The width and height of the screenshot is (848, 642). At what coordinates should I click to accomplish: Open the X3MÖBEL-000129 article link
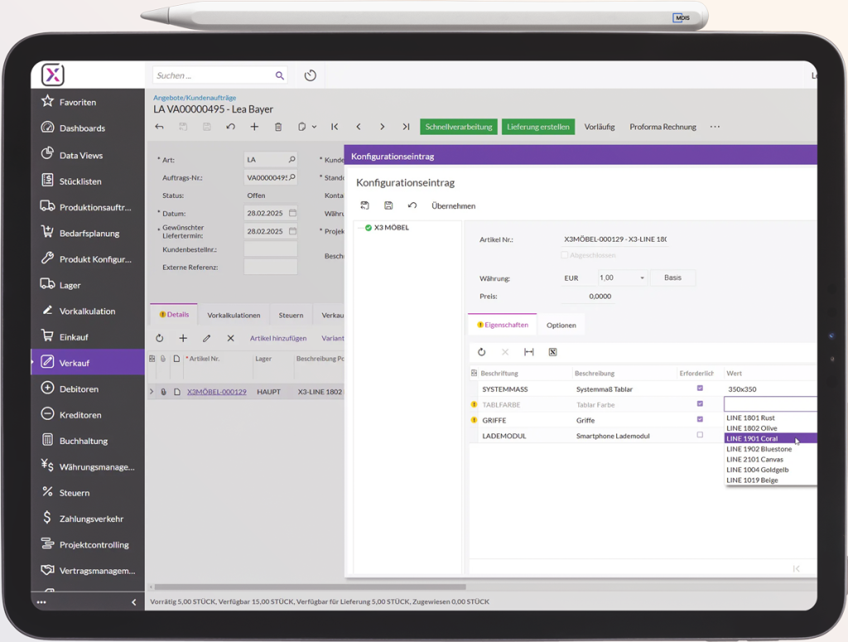point(216,392)
